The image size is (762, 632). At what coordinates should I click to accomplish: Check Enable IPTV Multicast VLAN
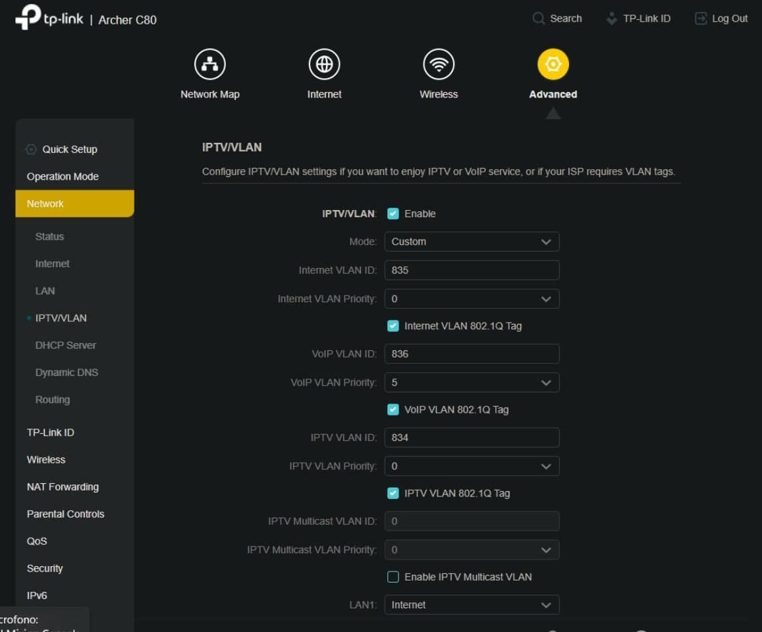coord(393,577)
